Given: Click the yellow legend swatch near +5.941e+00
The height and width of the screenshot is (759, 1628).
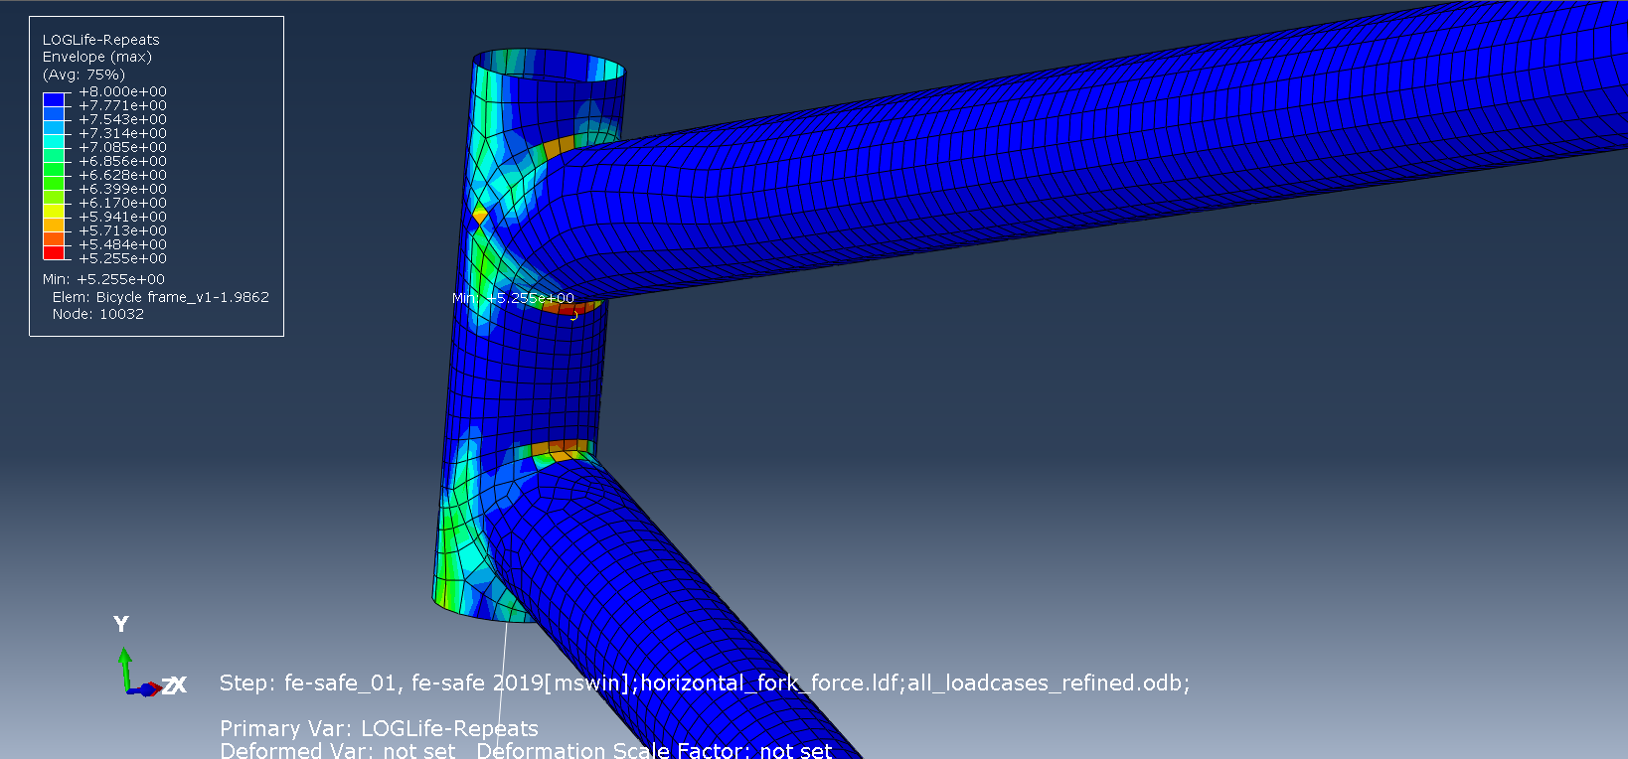Looking at the screenshot, I should tap(54, 212).
